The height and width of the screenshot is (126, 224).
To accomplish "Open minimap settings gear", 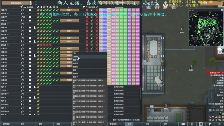I will click(222, 10).
